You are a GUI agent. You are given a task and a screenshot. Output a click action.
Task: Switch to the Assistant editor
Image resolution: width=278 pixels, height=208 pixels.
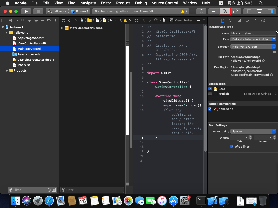point(225,11)
